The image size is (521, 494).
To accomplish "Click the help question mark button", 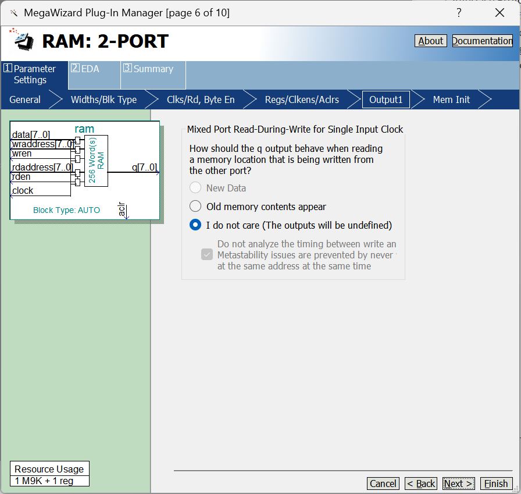I will pyautogui.click(x=459, y=13).
